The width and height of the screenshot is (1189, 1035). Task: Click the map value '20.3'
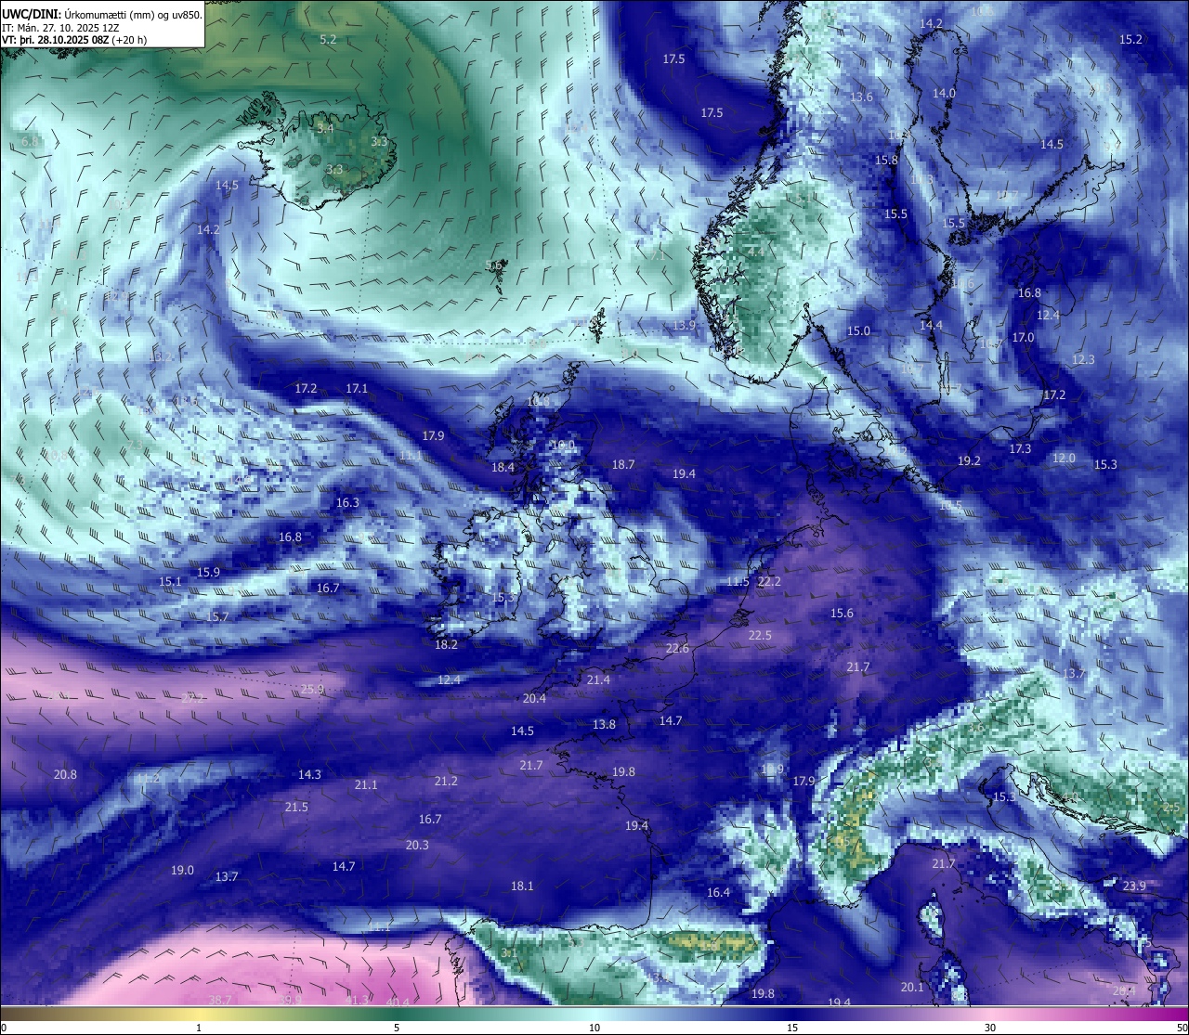417,846
